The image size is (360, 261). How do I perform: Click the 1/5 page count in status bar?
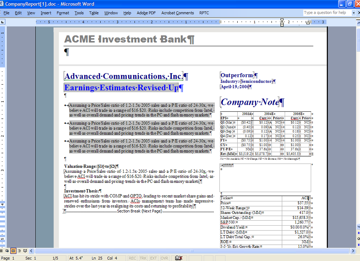tap(55, 258)
